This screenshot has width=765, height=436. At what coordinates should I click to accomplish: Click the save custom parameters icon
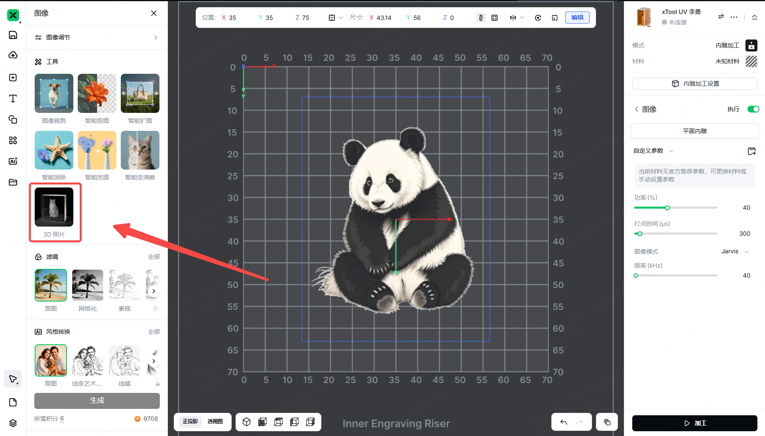(751, 151)
